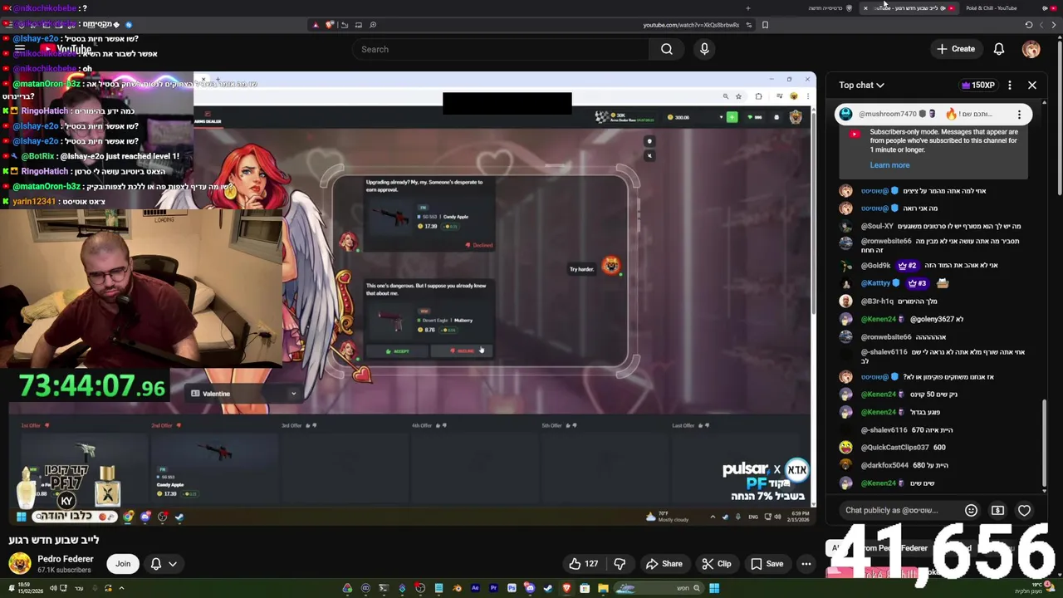Click the YouTube search magnifier button
The height and width of the screenshot is (598, 1063).
tap(667, 49)
